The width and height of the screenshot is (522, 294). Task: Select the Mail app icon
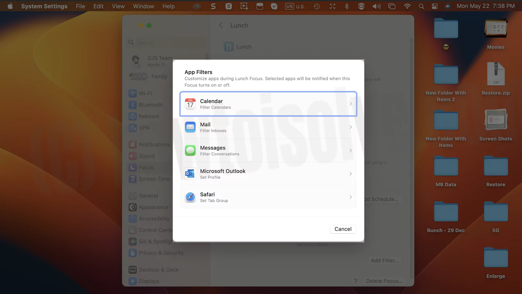pos(190,127)
